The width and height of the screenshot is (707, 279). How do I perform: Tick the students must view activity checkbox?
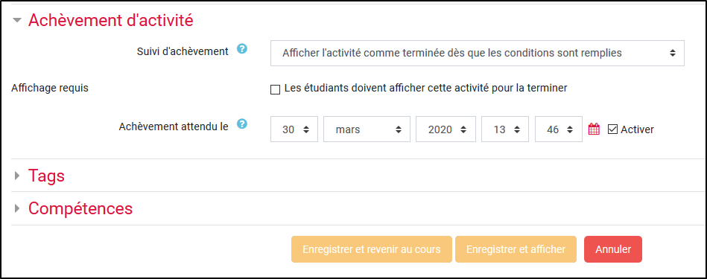(275, 89)
